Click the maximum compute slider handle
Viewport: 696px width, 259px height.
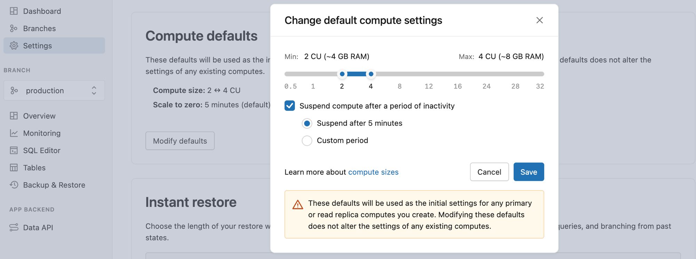tap(371, 74)
